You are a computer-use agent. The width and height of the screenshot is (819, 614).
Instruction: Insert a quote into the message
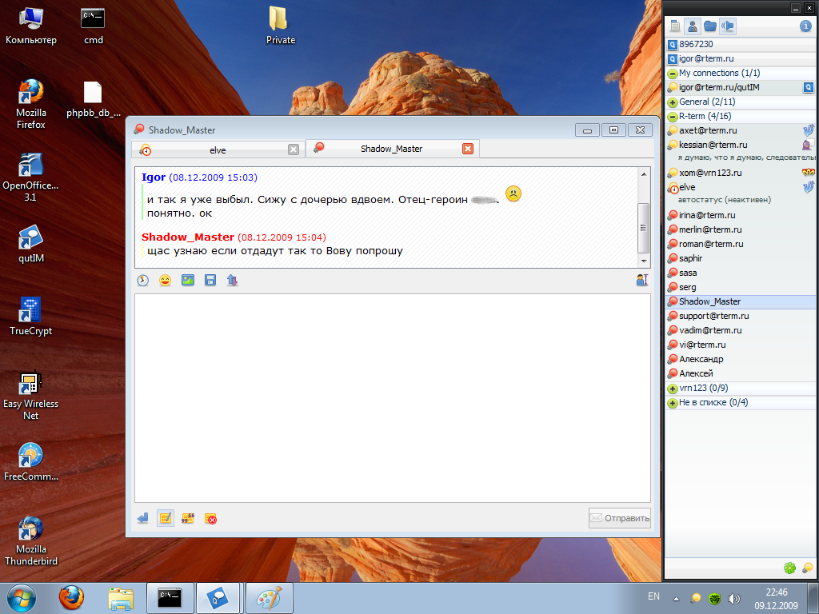coord(187,518)
